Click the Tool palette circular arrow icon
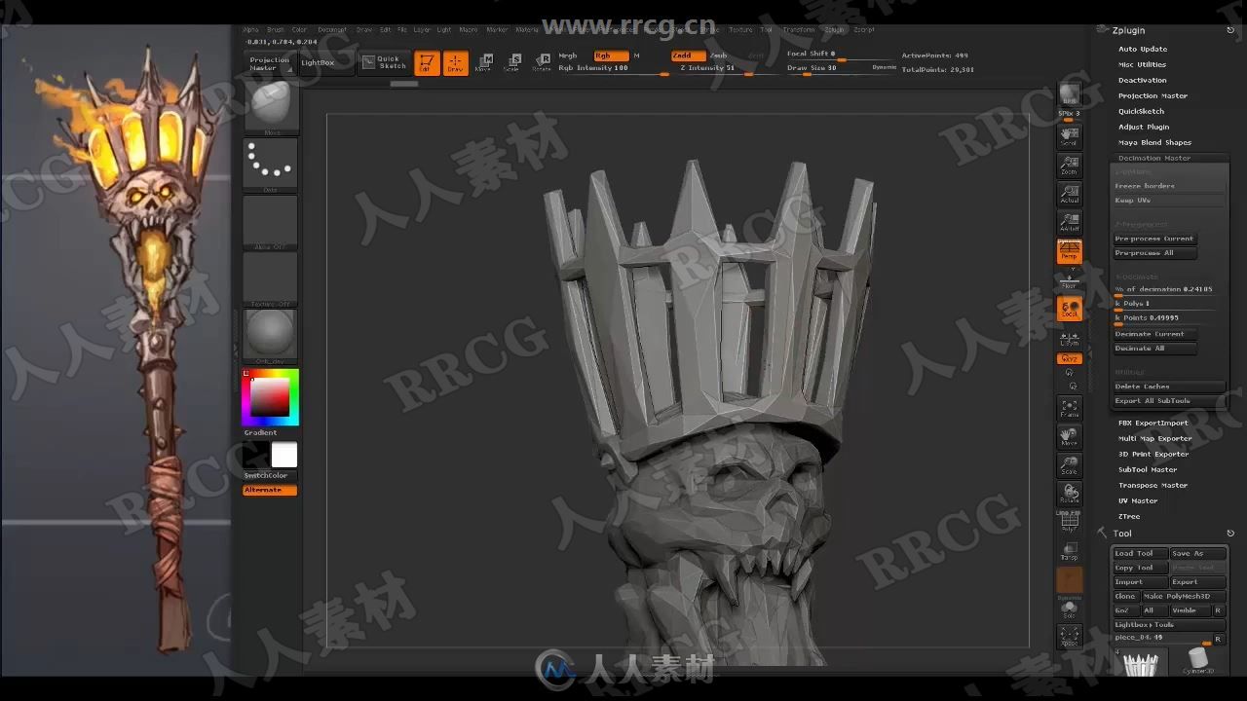 (1230, 534)
